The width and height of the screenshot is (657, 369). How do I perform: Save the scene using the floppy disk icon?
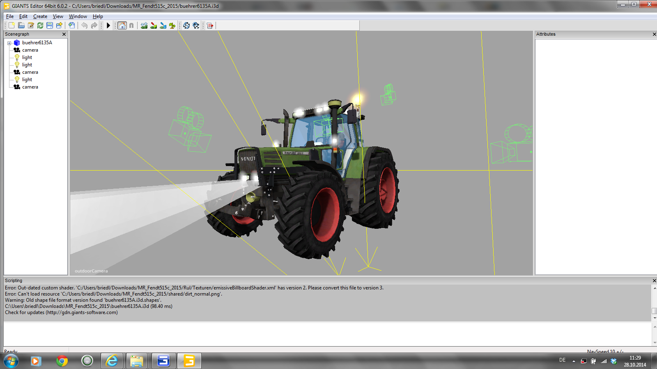point(50,25)
